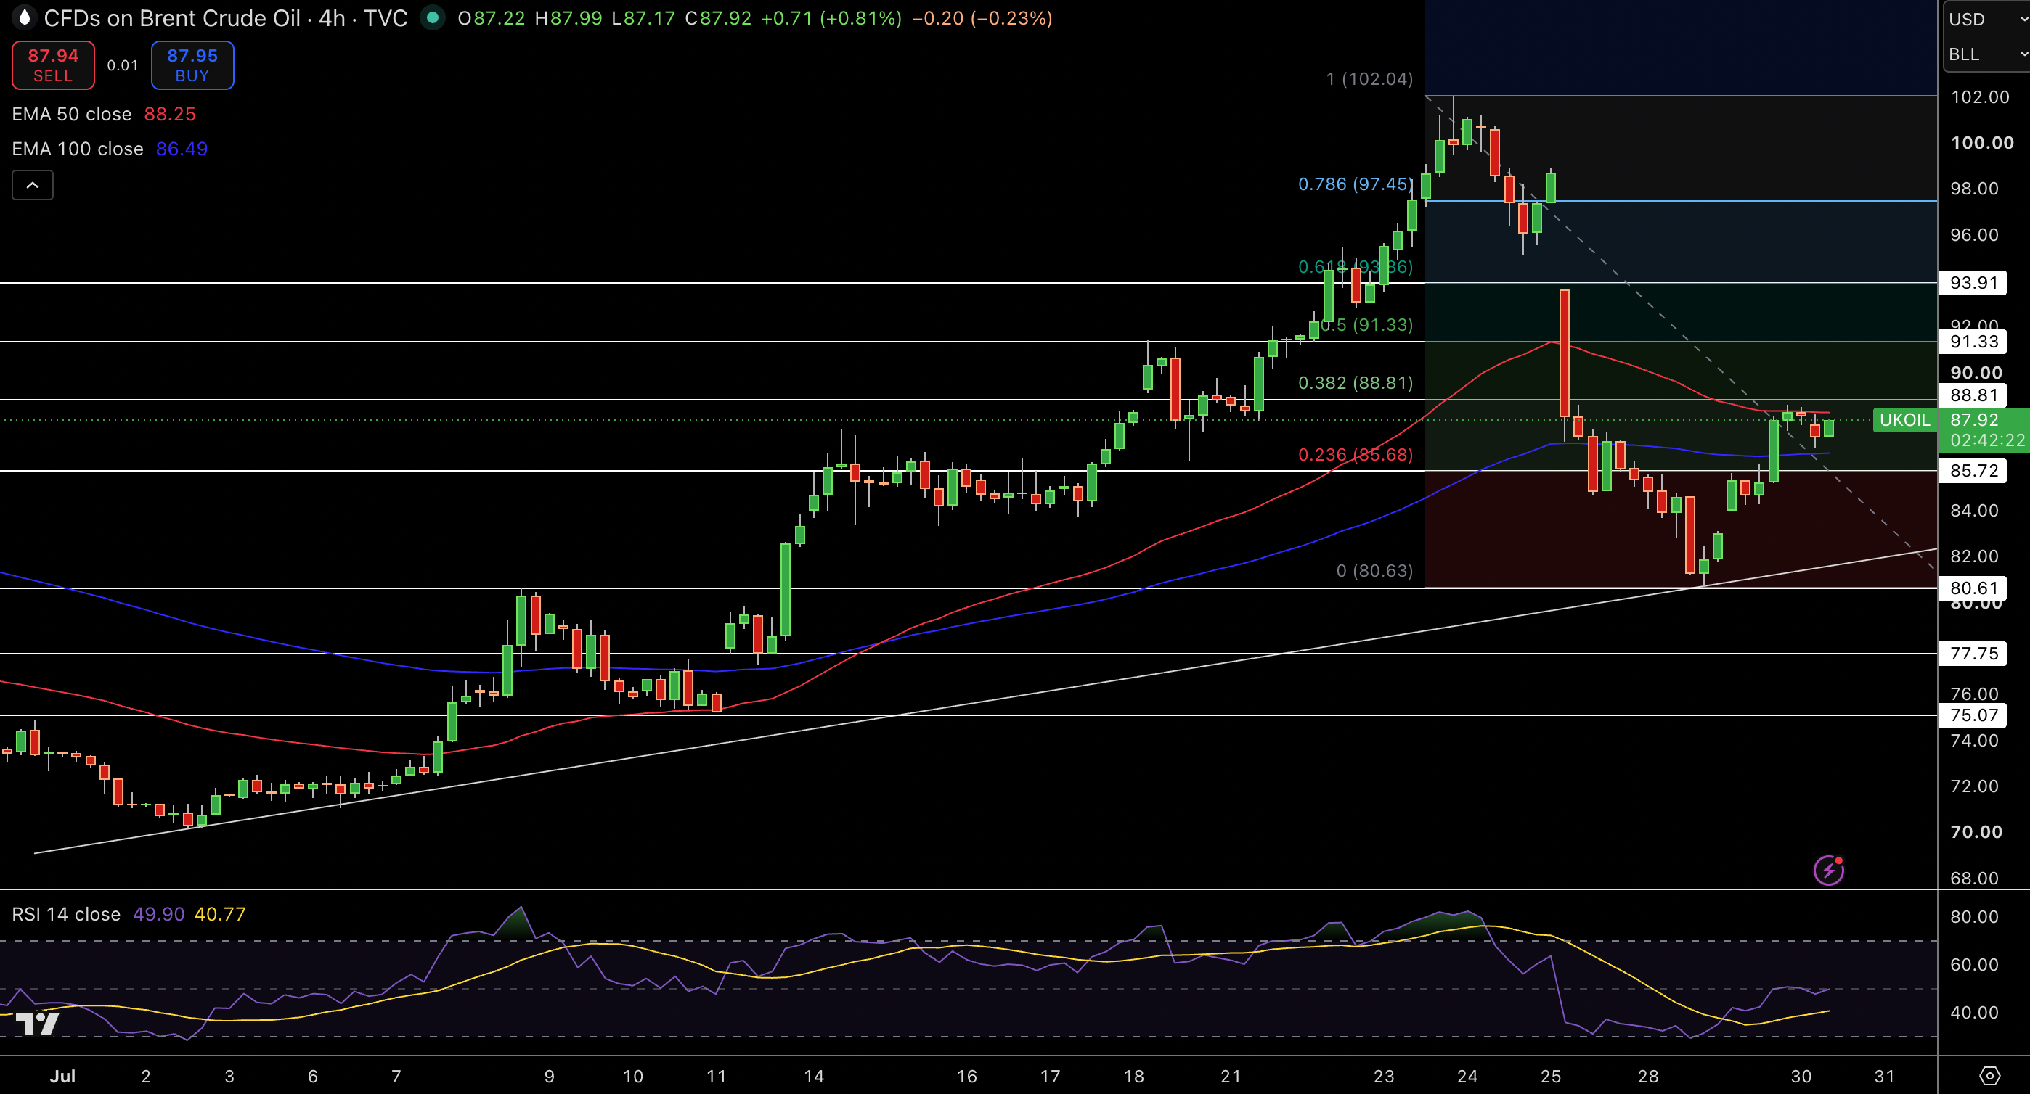
Task: Click the 100.00 price scale label
Action: click(x=1982, y=143)
